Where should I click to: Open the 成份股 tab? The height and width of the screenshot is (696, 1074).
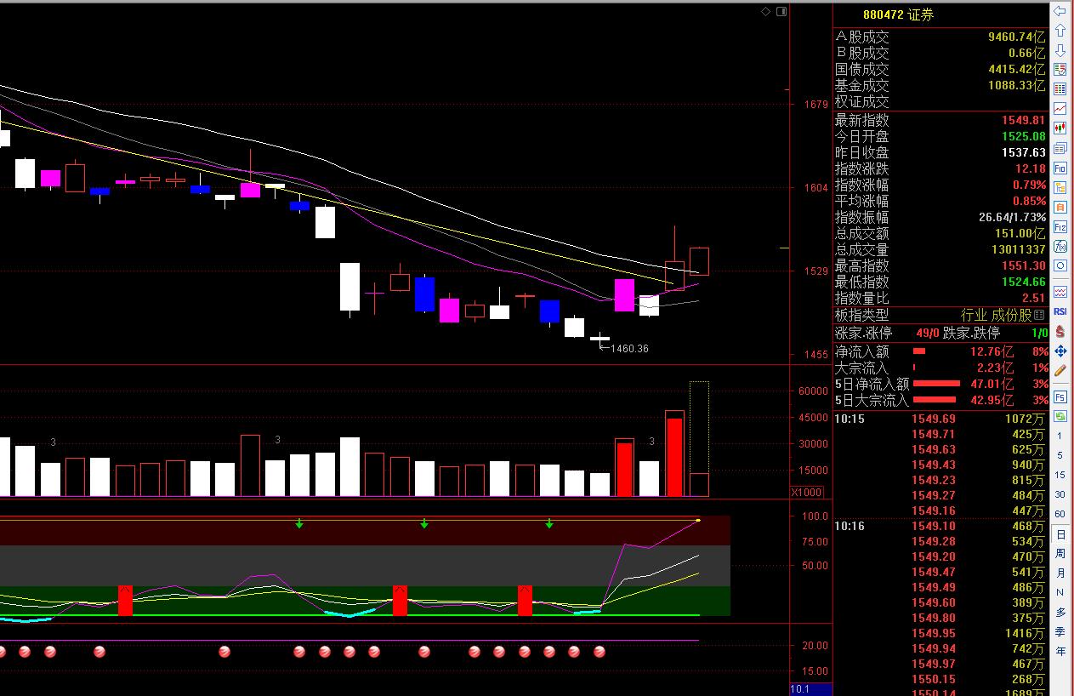coord(1012,315)
